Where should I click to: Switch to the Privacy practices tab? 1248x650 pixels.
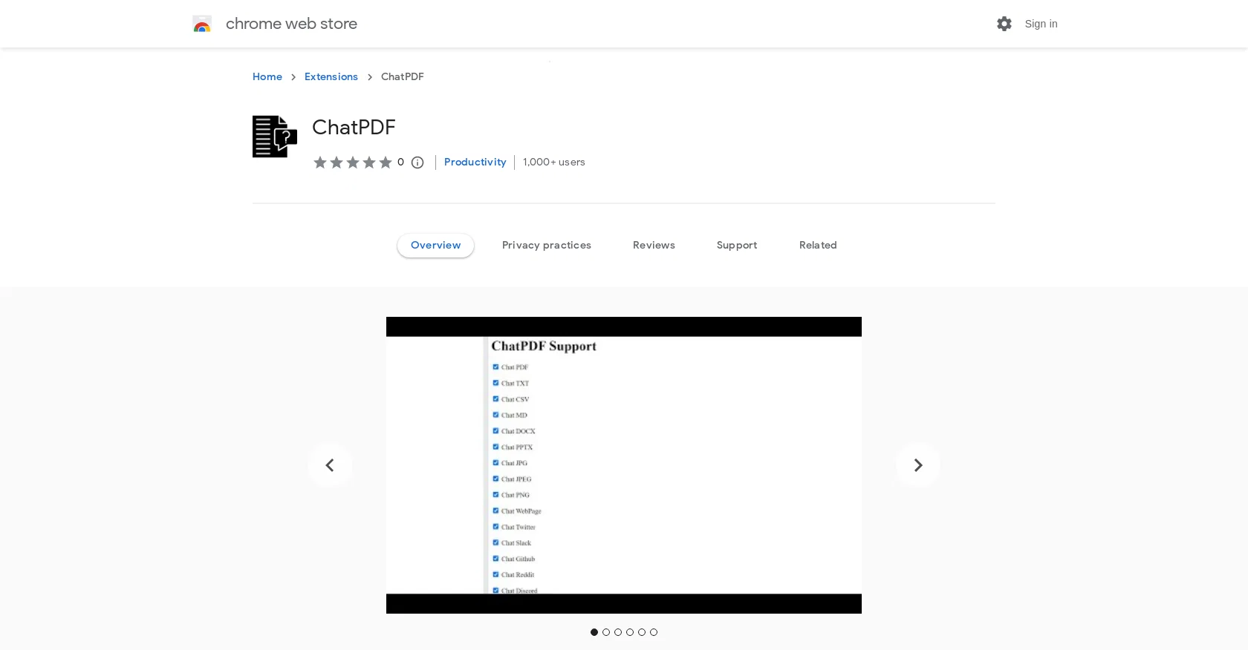[x=547, y=245]
